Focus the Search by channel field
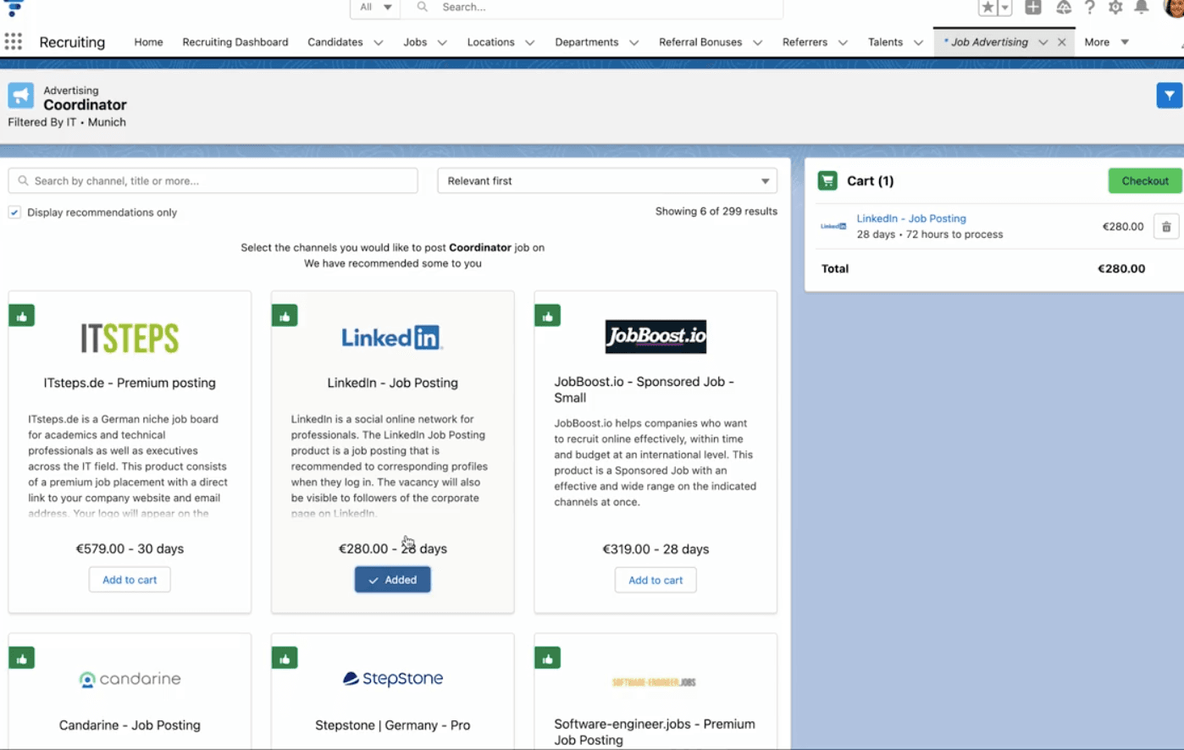 point(213,181)
